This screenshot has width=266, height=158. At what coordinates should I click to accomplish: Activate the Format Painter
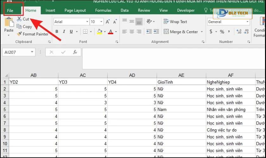pos(33,34)
